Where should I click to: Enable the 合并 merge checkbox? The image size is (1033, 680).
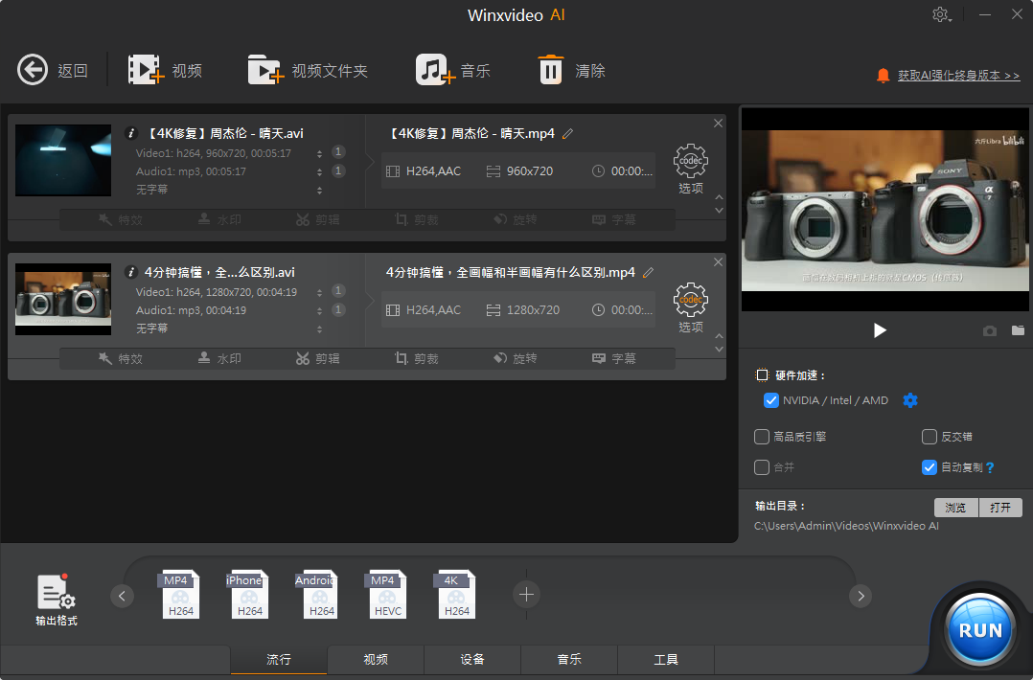762,467
